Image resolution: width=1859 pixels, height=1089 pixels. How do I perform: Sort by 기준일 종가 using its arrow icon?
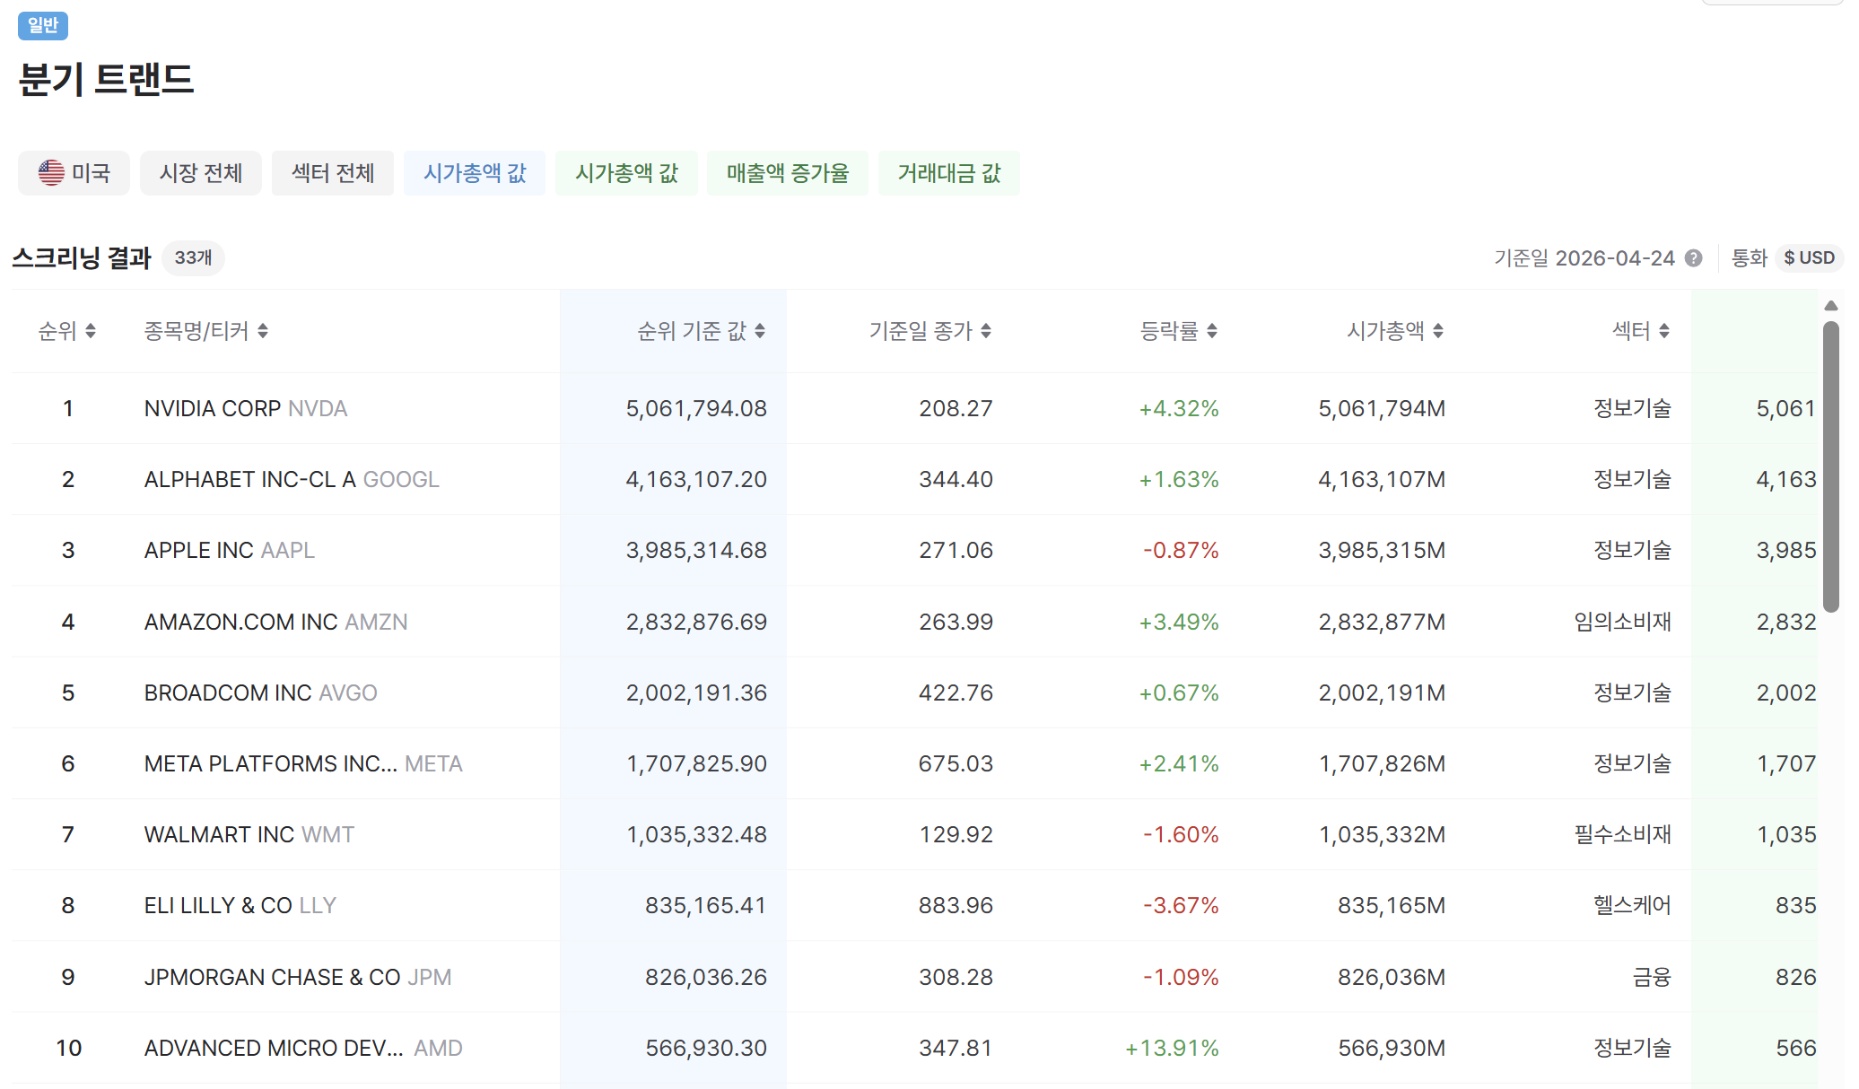[x=986, y=331]
